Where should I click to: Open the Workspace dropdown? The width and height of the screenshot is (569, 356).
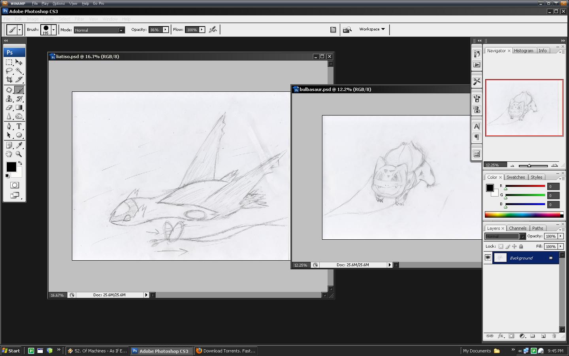pos(372,29)
